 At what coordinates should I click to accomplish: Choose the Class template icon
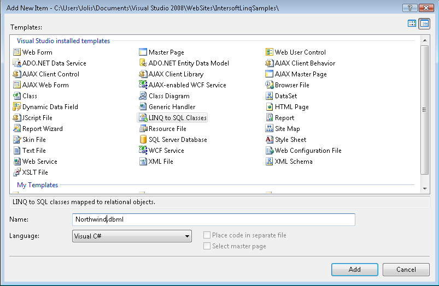[17, 96]
